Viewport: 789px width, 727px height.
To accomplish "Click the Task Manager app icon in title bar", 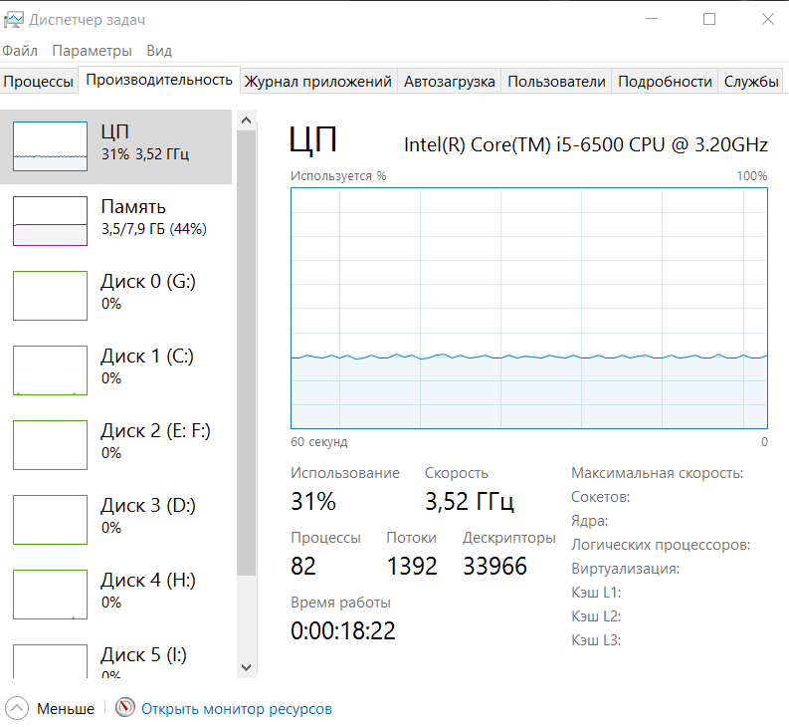I will (x=13, y=20).
